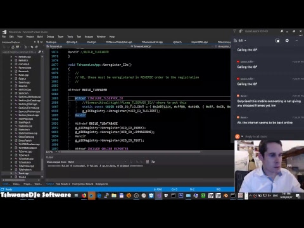Switch to the TCPServerDispatcher.cpp document tab
The width and height of the screenshot is (304, 228).
coord(119,42)
